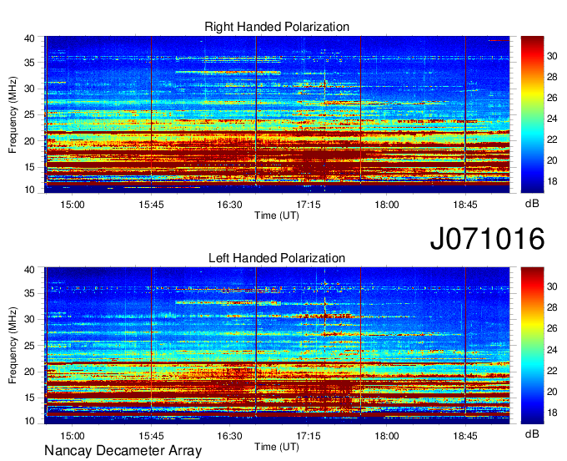
Task: Click 15 MHz tick on bottom panel
Action: click(x=29, y=398)
